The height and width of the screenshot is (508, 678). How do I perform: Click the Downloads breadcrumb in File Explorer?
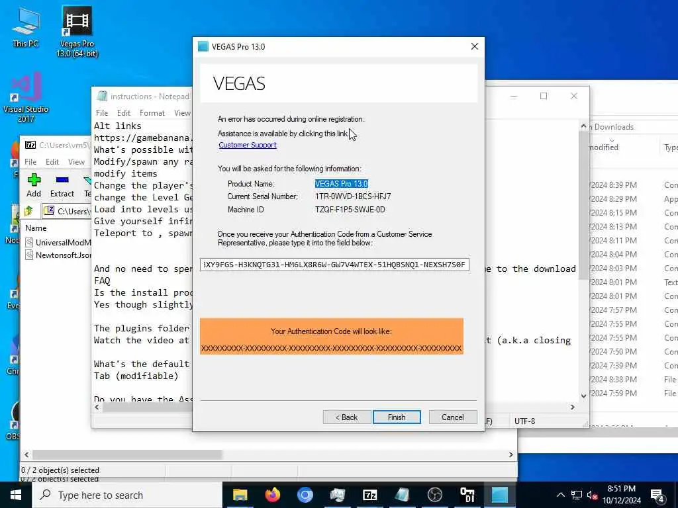pyautogui.click(x=614, y=127)
